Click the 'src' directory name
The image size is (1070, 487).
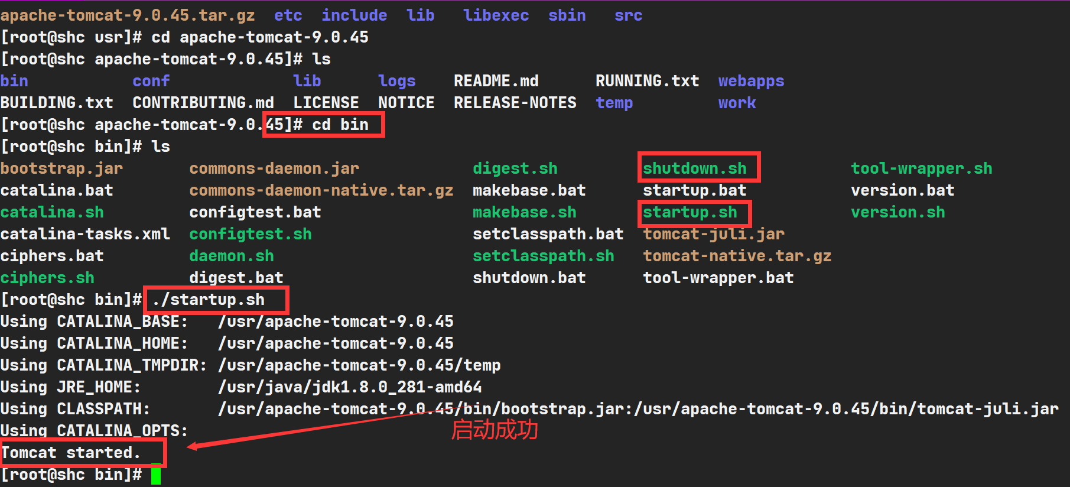(629, 15)
